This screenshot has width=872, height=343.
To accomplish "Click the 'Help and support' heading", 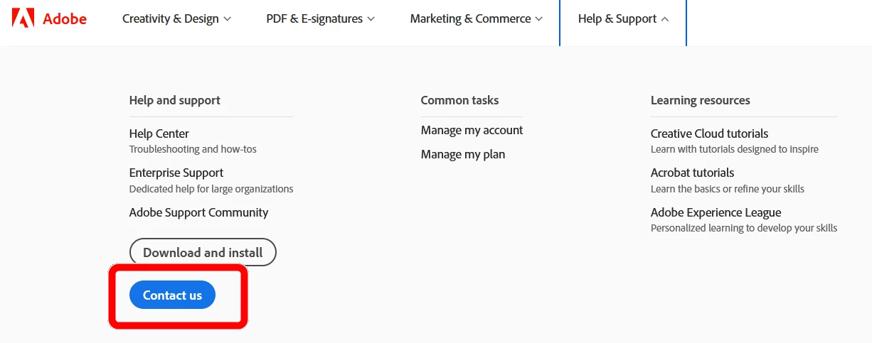I will click(x=175, y=100).
